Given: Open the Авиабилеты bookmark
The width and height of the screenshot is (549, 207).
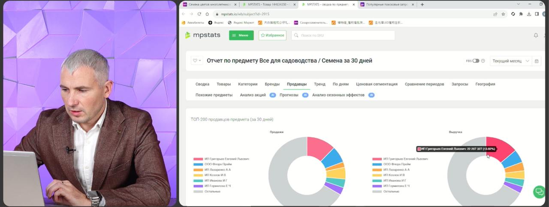Looking at the screenshot, I should (193, 23).
